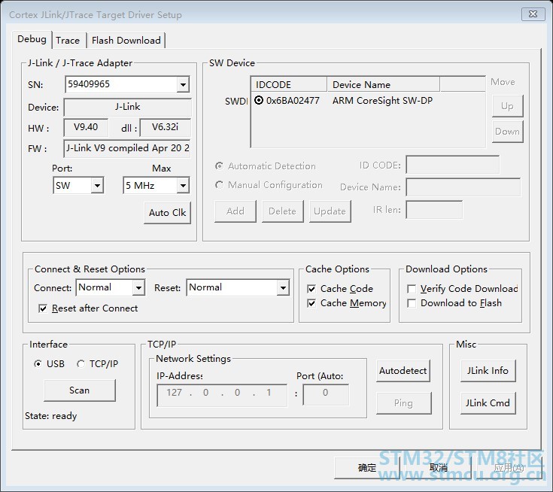Click the IR len input field
The image size is (553, 492).
point(434,210)
